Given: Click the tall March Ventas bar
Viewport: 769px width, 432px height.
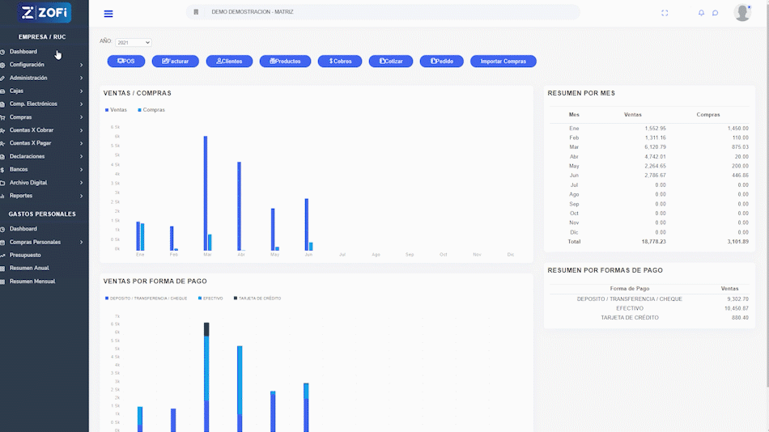Looking at the screenshot, I should click(x=205, y=193).
